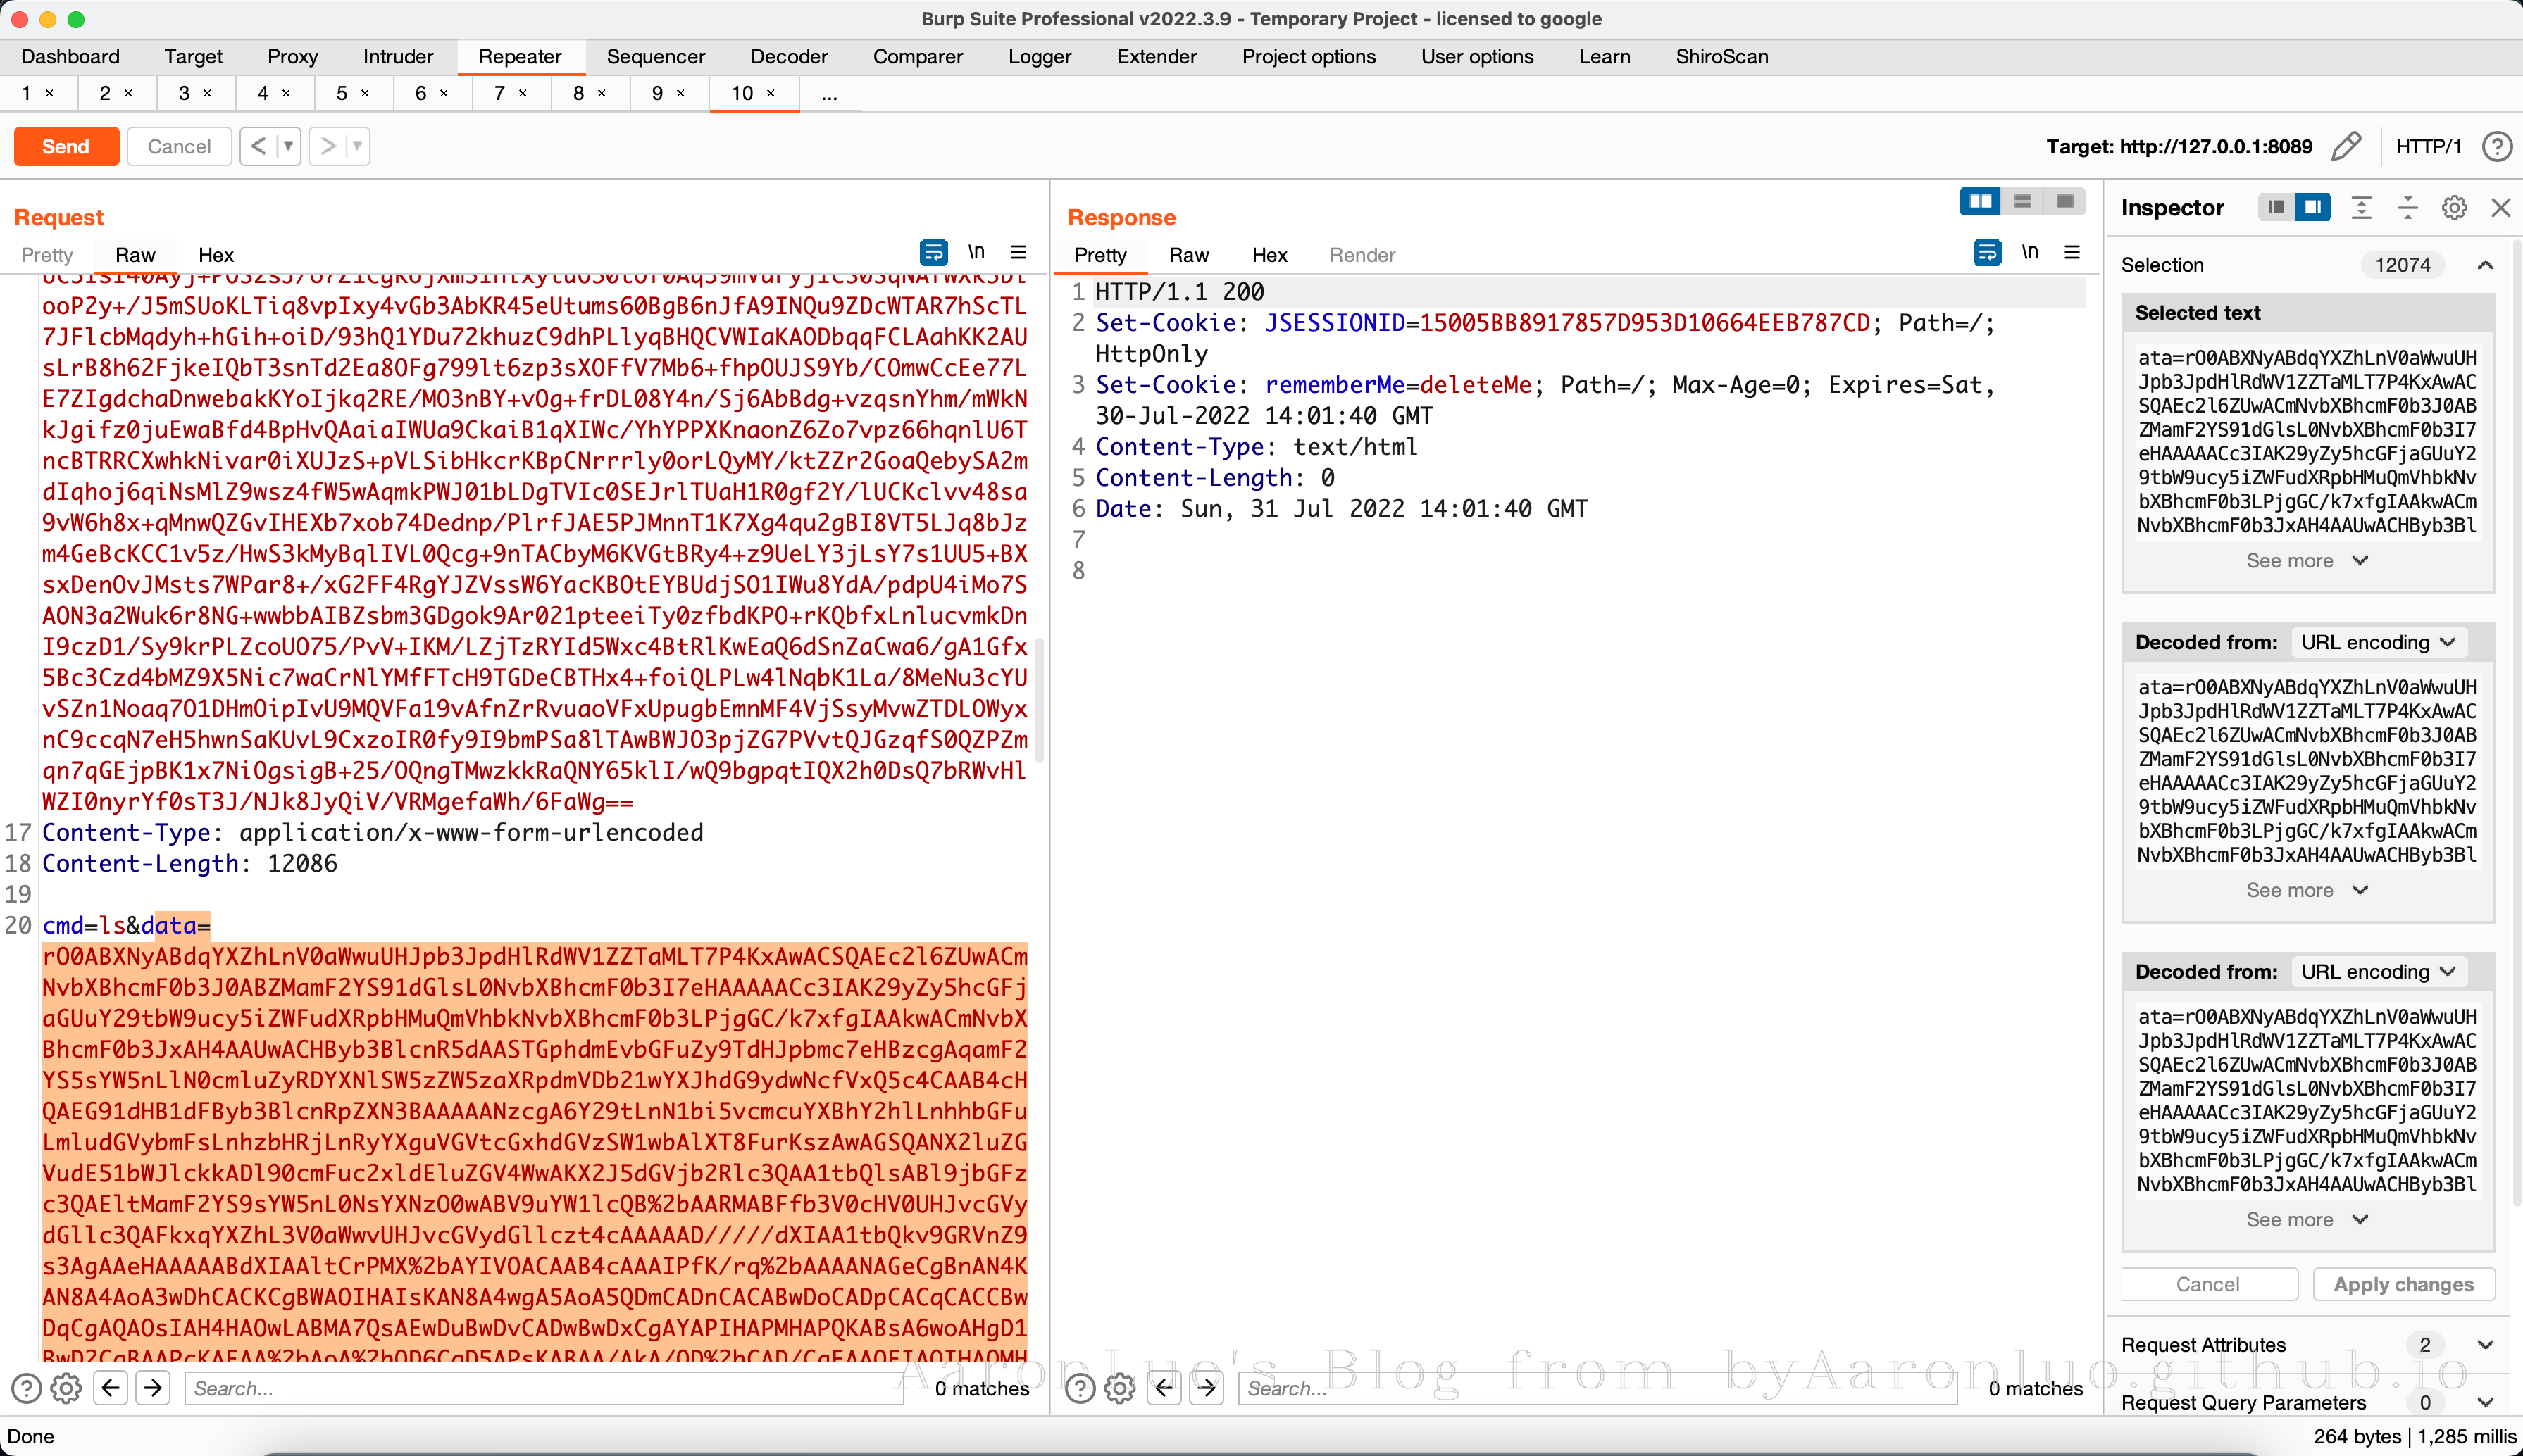Go to next match in Request search
Viewport: 2523px width, 1456px height.
point(153,1388)
